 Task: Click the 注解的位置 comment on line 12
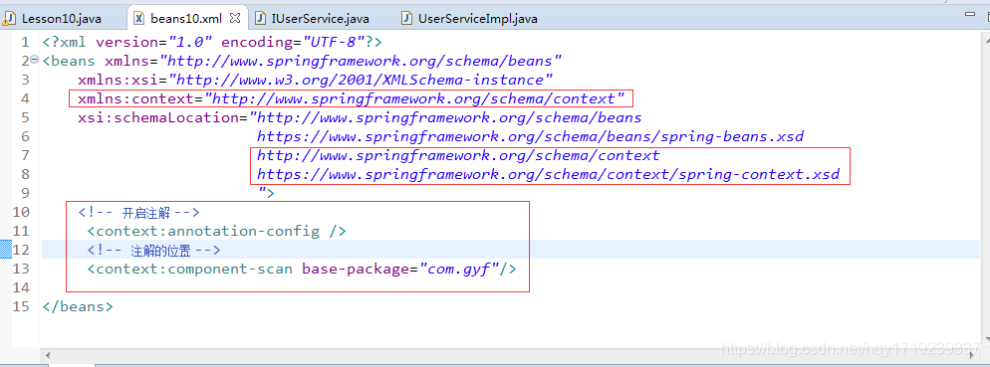point(154,251)
